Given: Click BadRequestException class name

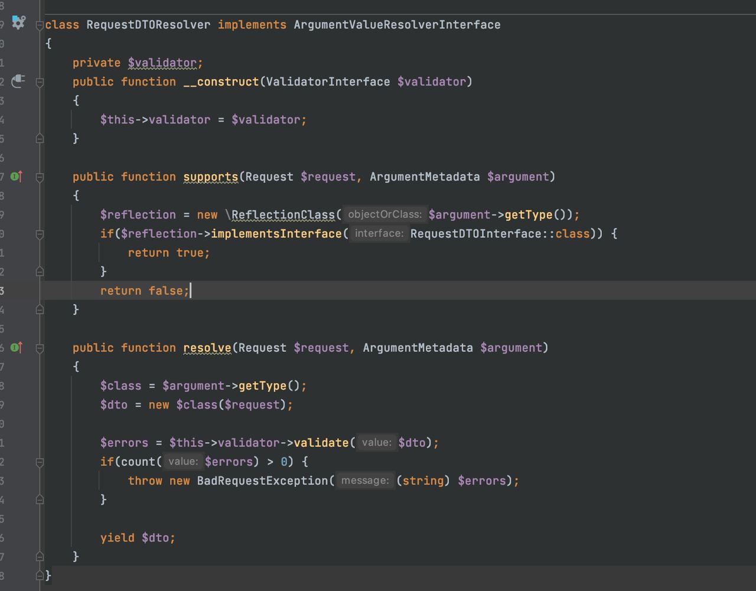Looking at the screenshot, I should (x=262, y=481).
